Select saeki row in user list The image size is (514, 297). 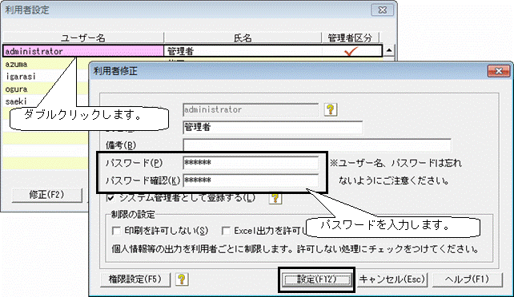click(46, 101)
